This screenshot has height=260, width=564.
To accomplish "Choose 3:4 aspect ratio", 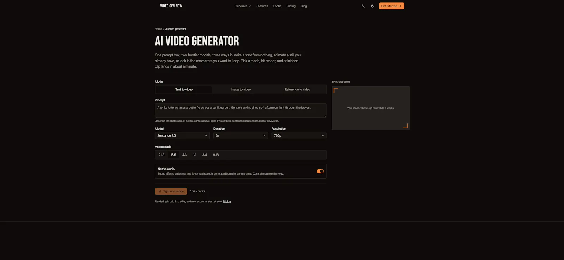I will click(204, 155).
